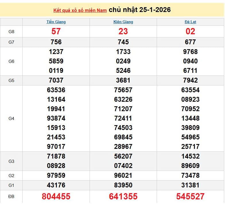Click the G6 row label
The image size is (225, 204).
click(11, 61)
